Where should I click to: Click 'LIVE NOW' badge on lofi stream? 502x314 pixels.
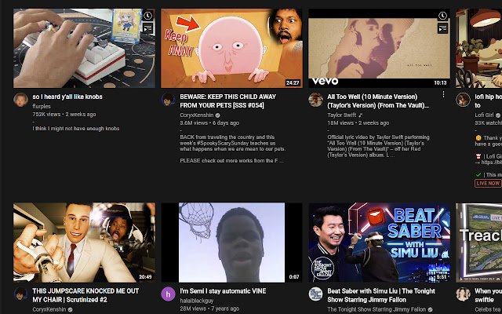click(488, 183)
